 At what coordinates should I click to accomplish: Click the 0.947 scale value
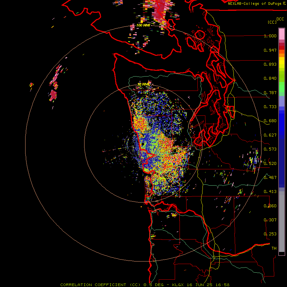pyautogui.click(x=270, y=50)
